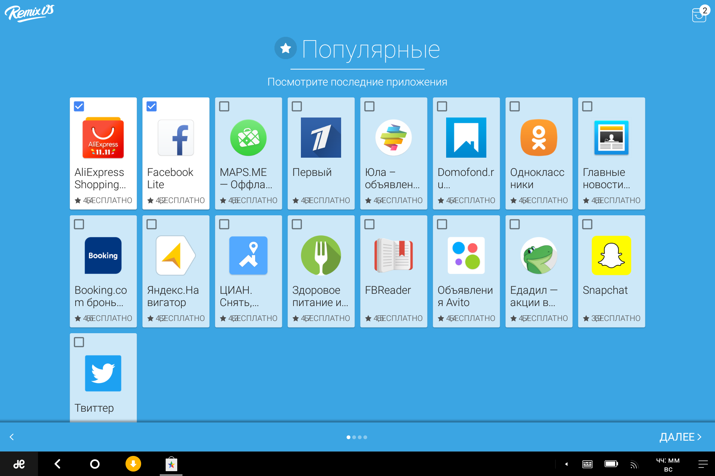Select the MAPS.ME green suitcase icon

click(x=248, y=138)
